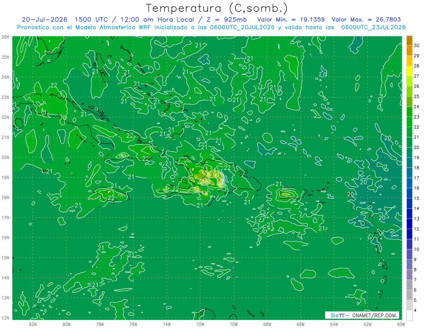Screen dimensions: 426x329
Task: Click the "76W" longitude axis label
Action: pyautogui.click(x=133, y=324)
